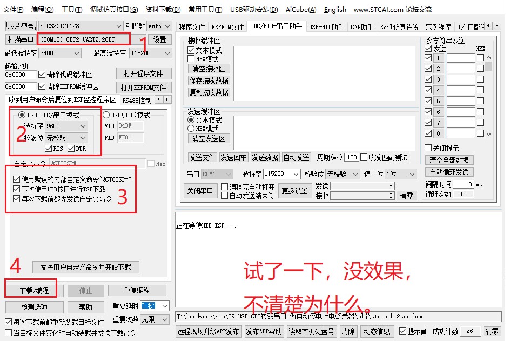Viewport: 510px width, 341px height.
Task: Toggle the RTS checkbox
Action: click(49, 149)
